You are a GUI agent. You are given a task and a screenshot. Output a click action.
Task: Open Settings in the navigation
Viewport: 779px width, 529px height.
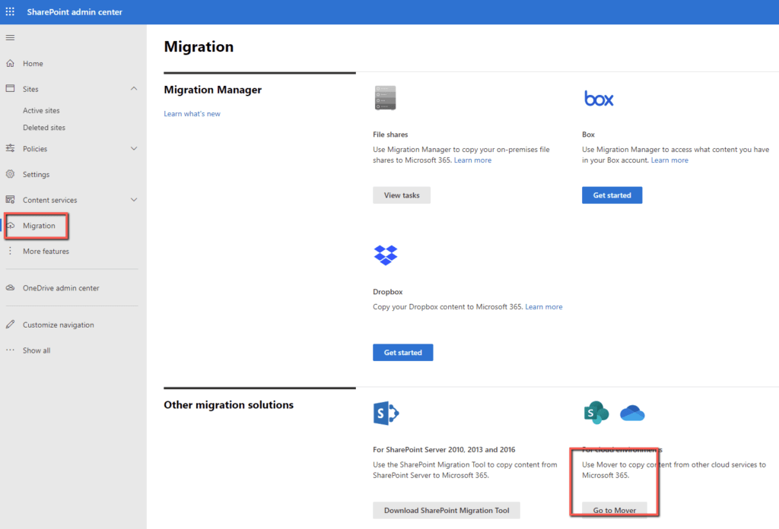36,175
